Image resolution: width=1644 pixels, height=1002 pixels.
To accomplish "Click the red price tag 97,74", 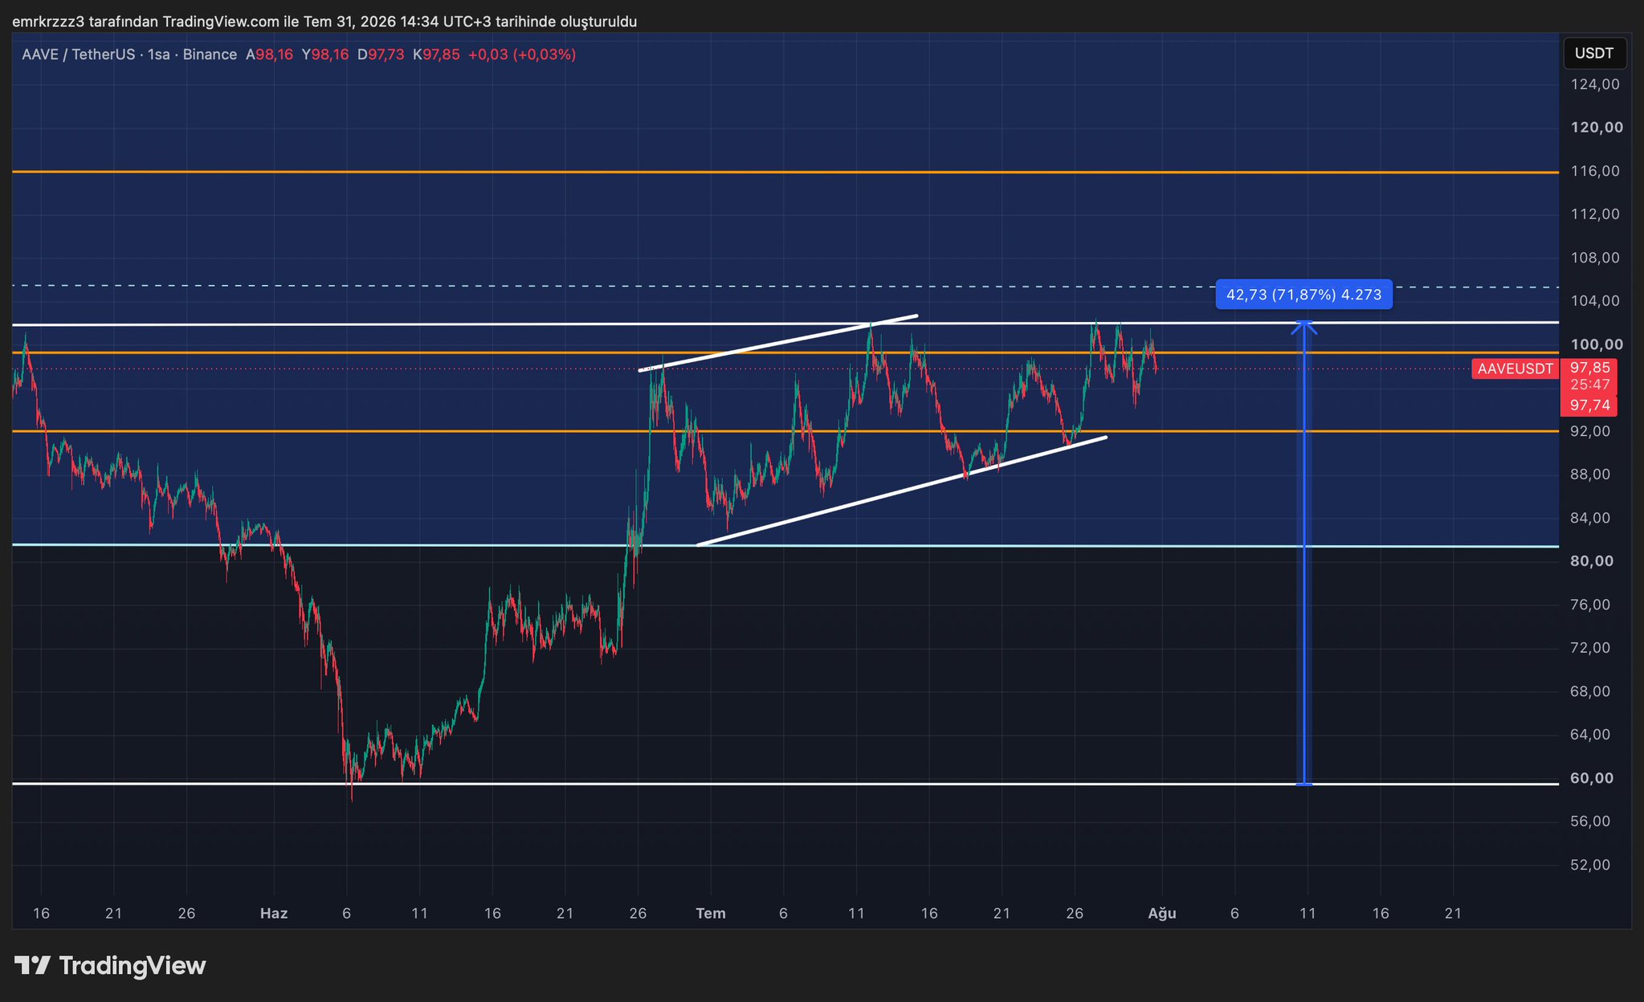I will tap(1589, 405).
